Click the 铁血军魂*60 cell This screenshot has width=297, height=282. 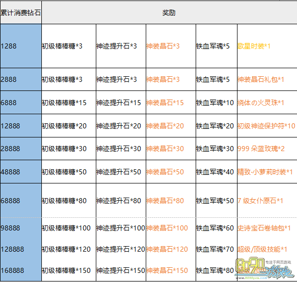click(216, 228)
